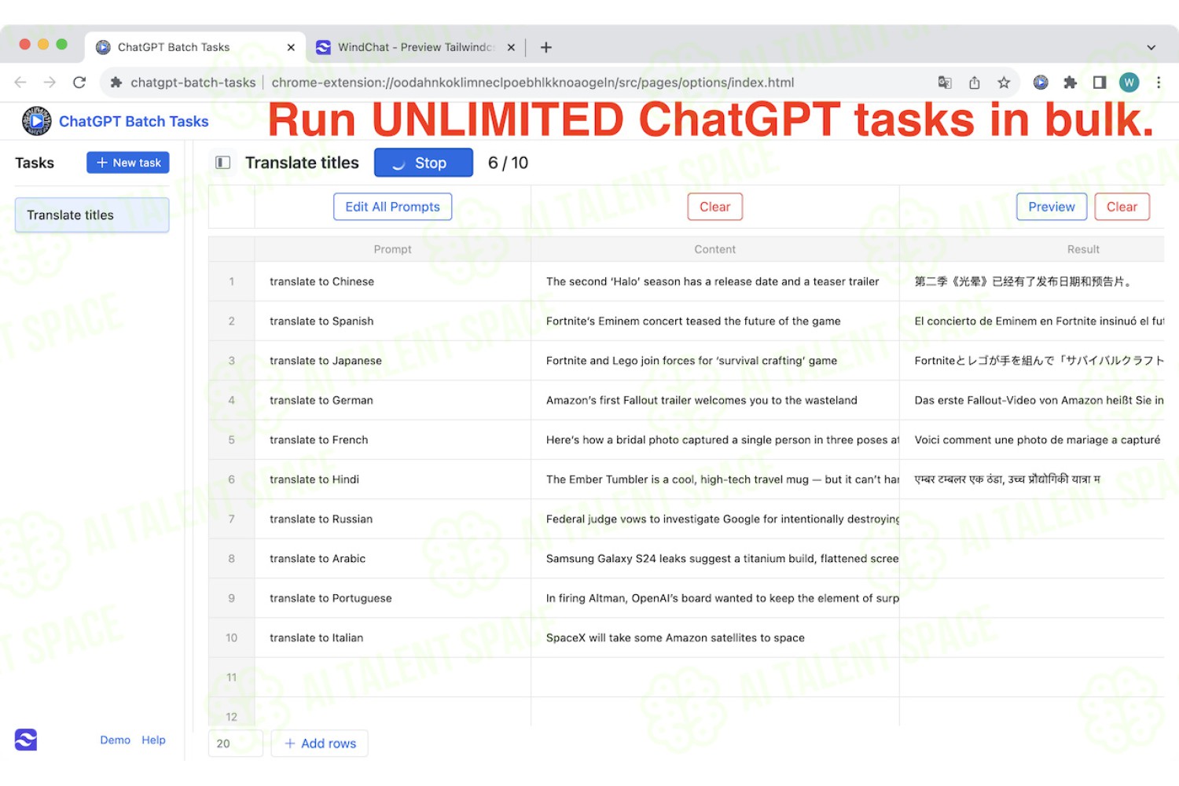Open the Extensions puzzle icon in toolbar

(x=1070, y=83)
